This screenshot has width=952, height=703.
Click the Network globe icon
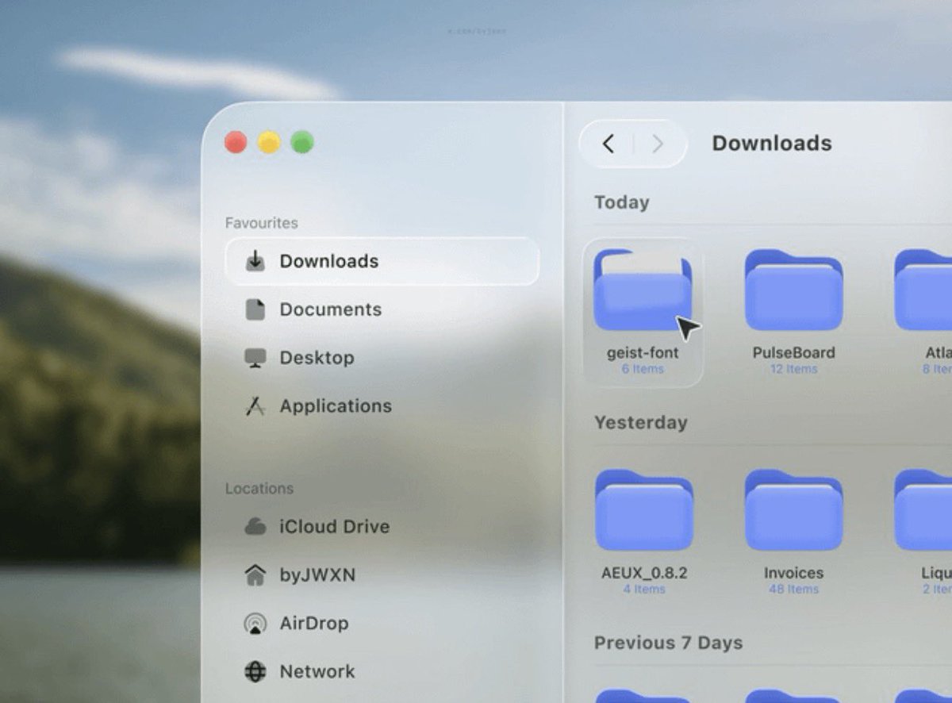[255, 671]
